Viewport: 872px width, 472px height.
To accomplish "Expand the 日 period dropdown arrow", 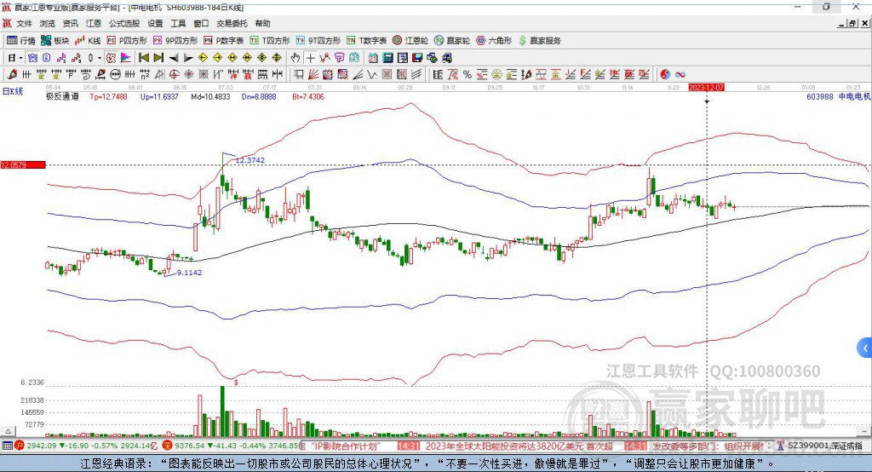I will (x=20, y=58).
